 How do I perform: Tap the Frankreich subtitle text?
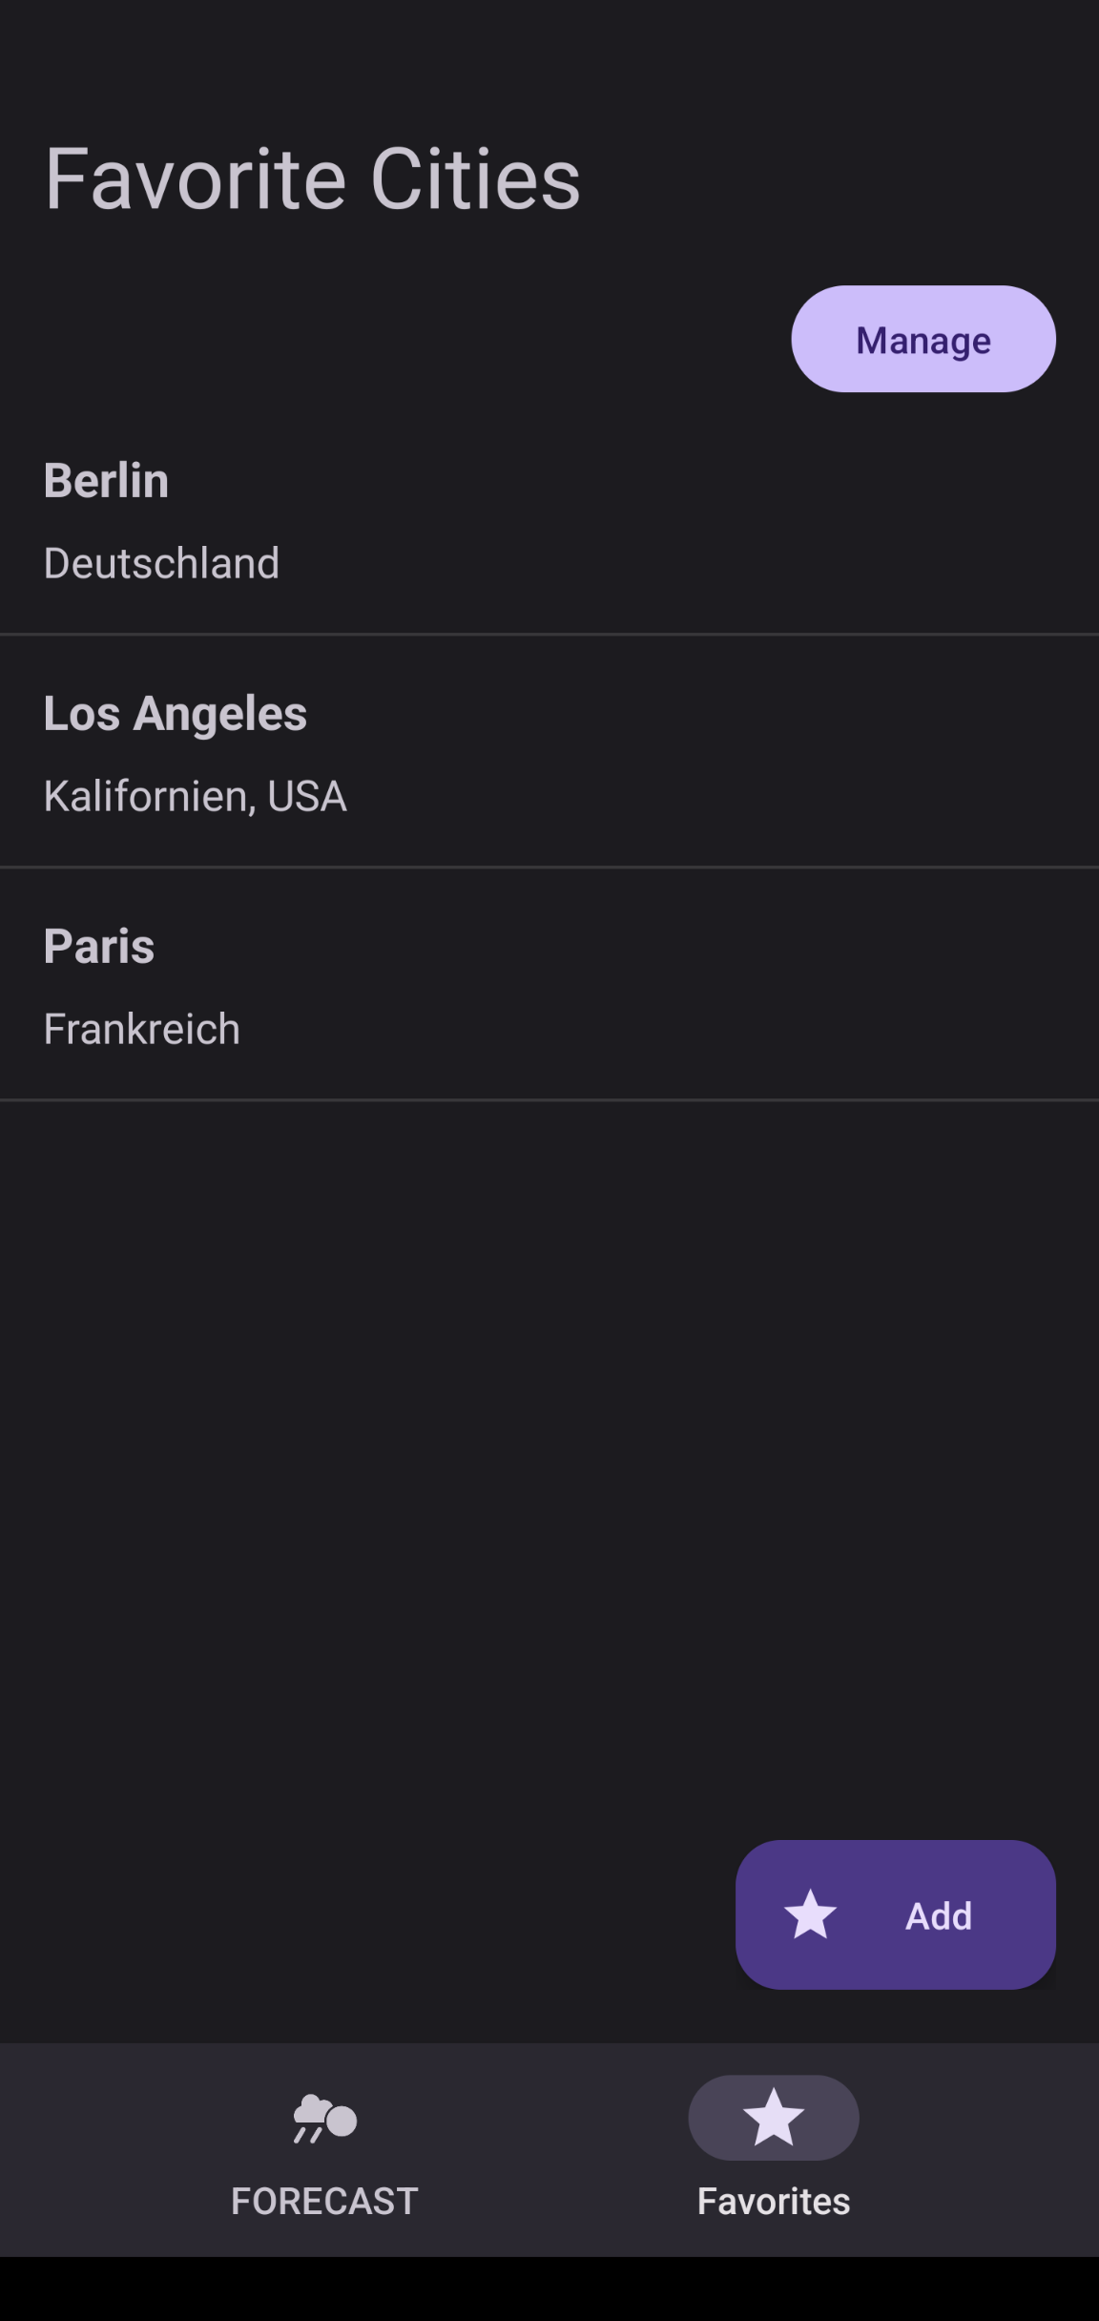tap(142, 1029)
